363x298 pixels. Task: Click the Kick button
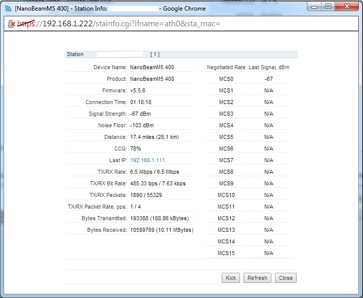231,278
